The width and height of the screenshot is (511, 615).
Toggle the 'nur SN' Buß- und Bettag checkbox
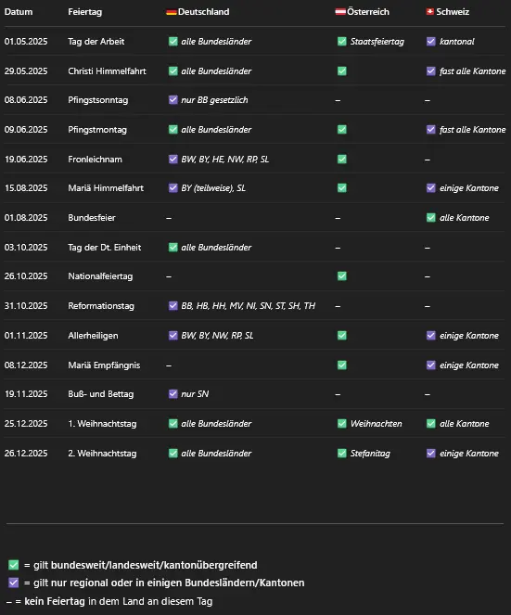pos(172,394)
